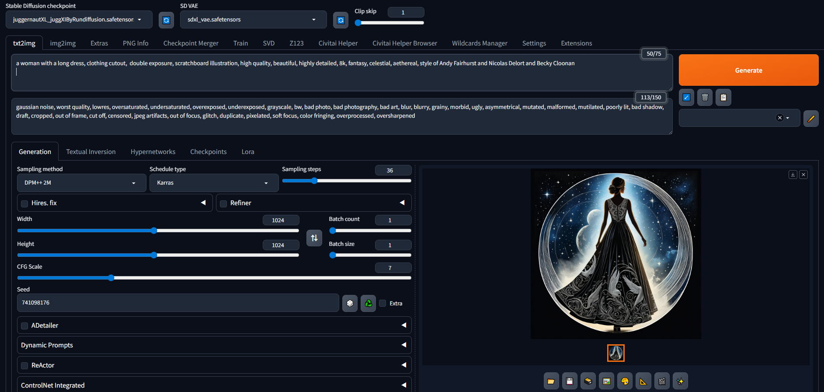Enable the Hires. fix checkbox
The image size is (824, 392).
24,203
